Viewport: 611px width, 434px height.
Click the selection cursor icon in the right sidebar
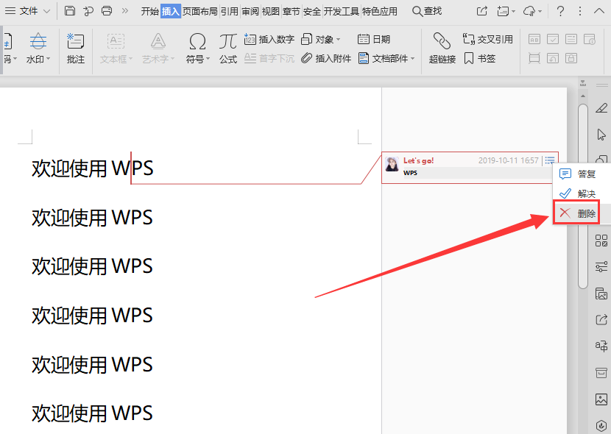[601, 135]
